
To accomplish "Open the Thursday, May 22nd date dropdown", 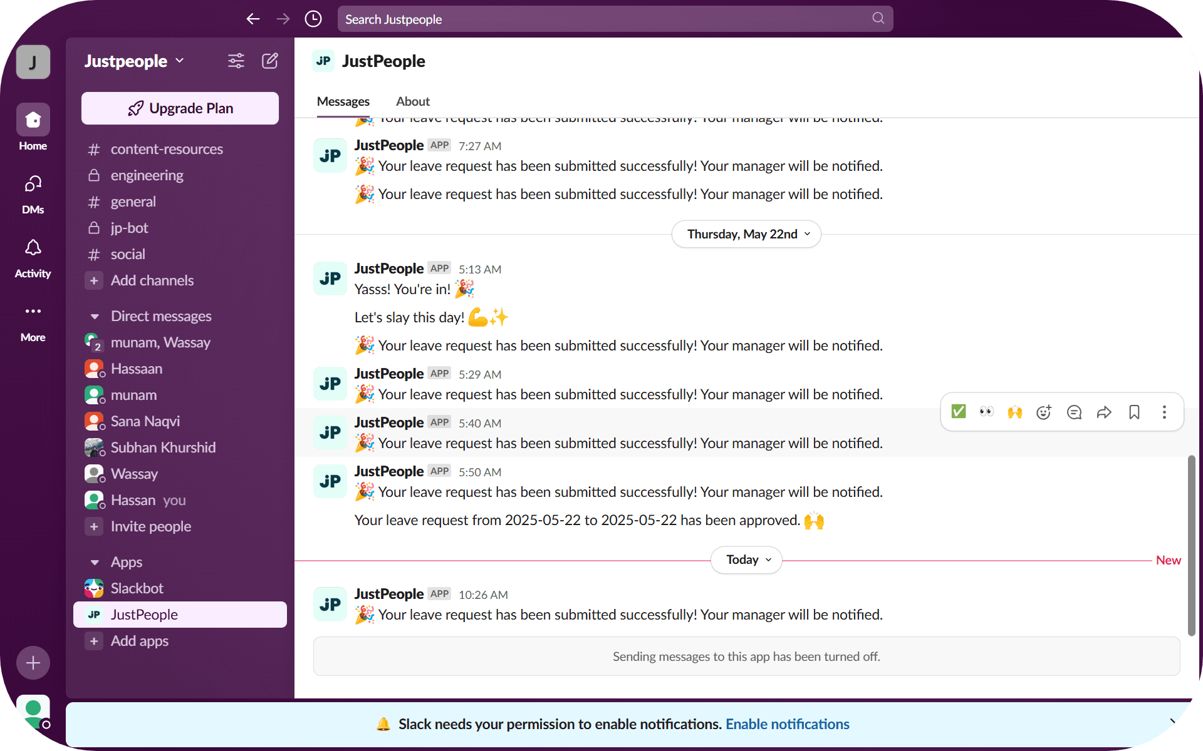I will point(746,234).
